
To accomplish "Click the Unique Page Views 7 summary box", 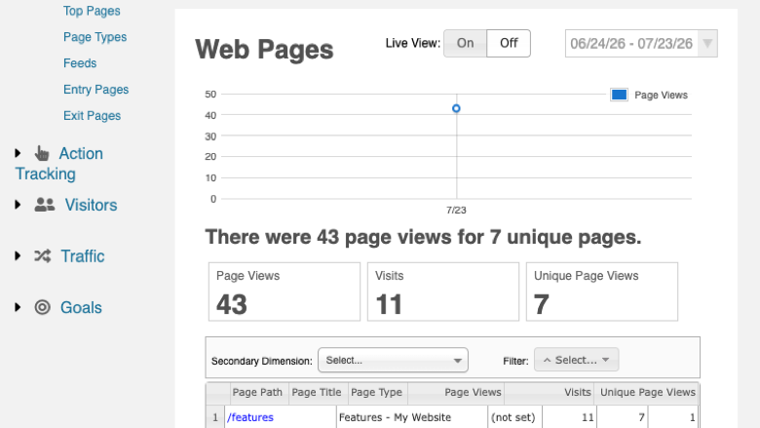I will tap(602, 292).
